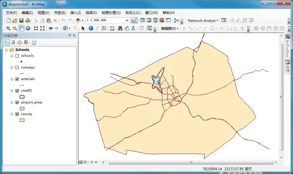Save the map document
293x174 pixels.
tap(21, 20)
